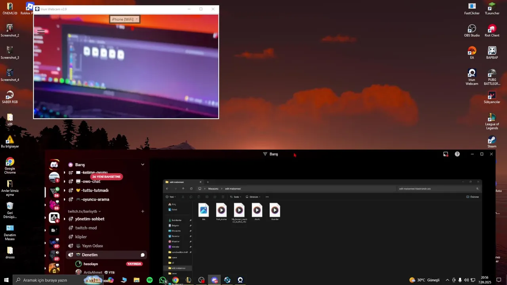The height and width of the screenshot is (285, 507).
Task: Select TLauncher desktop icon
Action: [x=492, y=9]
